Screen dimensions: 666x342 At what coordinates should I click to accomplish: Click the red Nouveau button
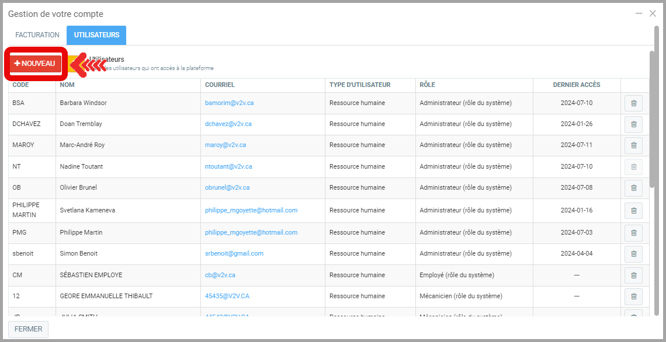(35, 64)
